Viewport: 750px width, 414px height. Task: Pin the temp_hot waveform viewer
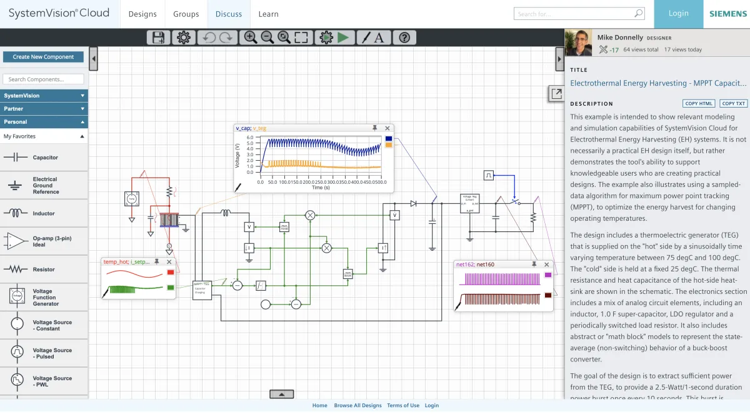pos(157,262)
